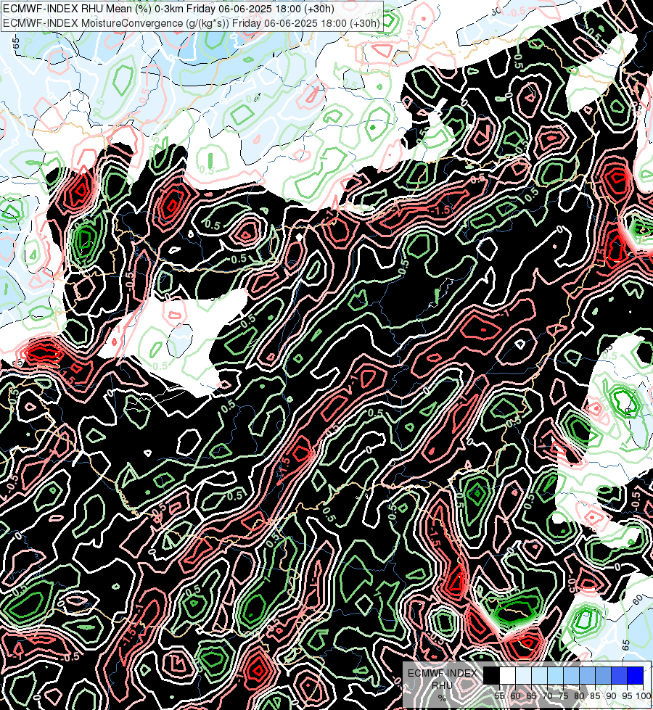
Task: Select the legend swatch between 70 and 75
Action: point(556,675)
